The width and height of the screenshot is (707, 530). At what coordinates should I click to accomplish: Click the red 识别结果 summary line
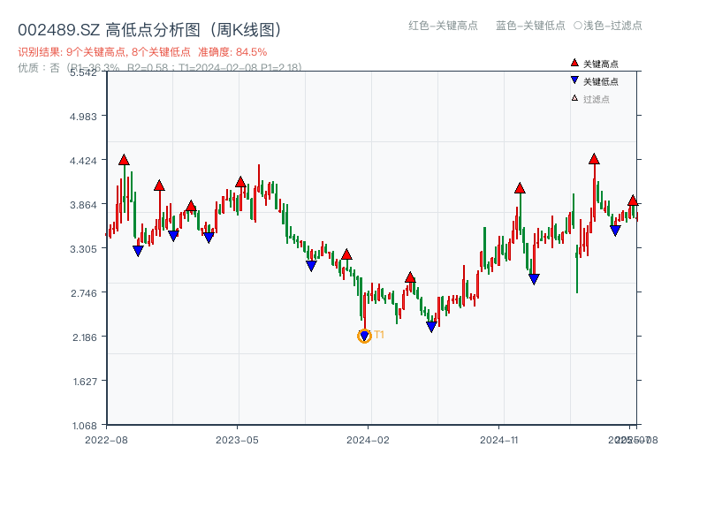point(142,52)
